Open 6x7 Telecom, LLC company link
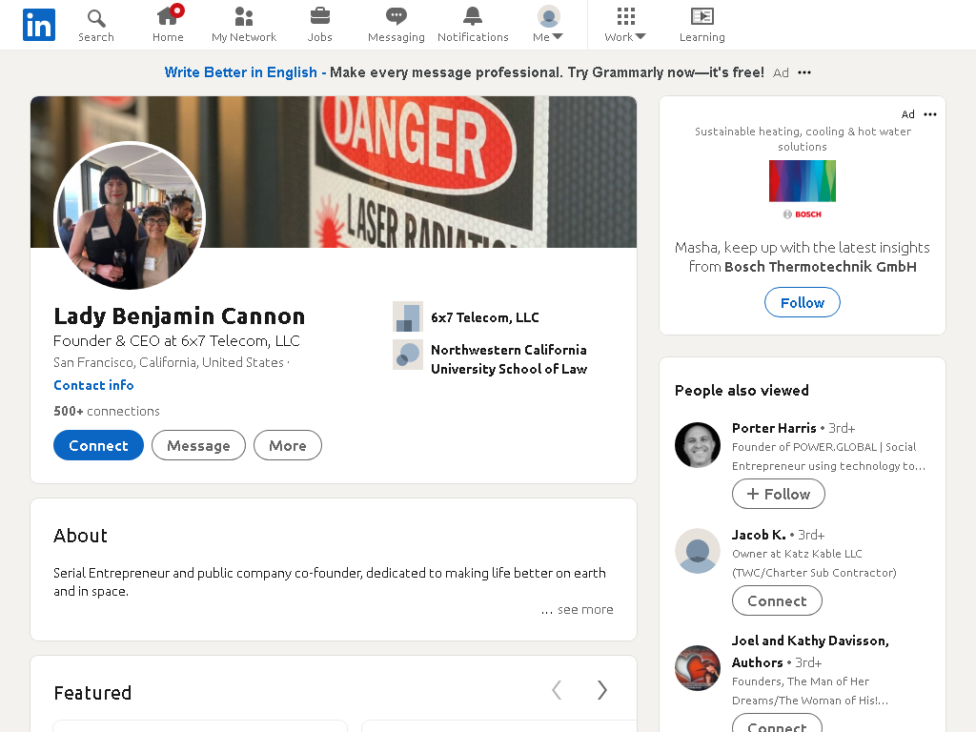This screenshot has width=976, height=732. (x=485, y=317)
